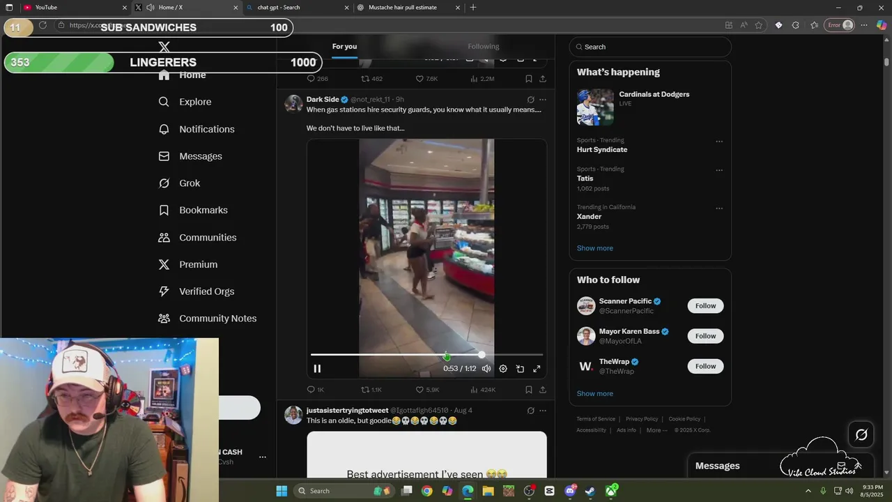
Task: Mute the audio on Home / X tab
Action: tap(150, 8)
